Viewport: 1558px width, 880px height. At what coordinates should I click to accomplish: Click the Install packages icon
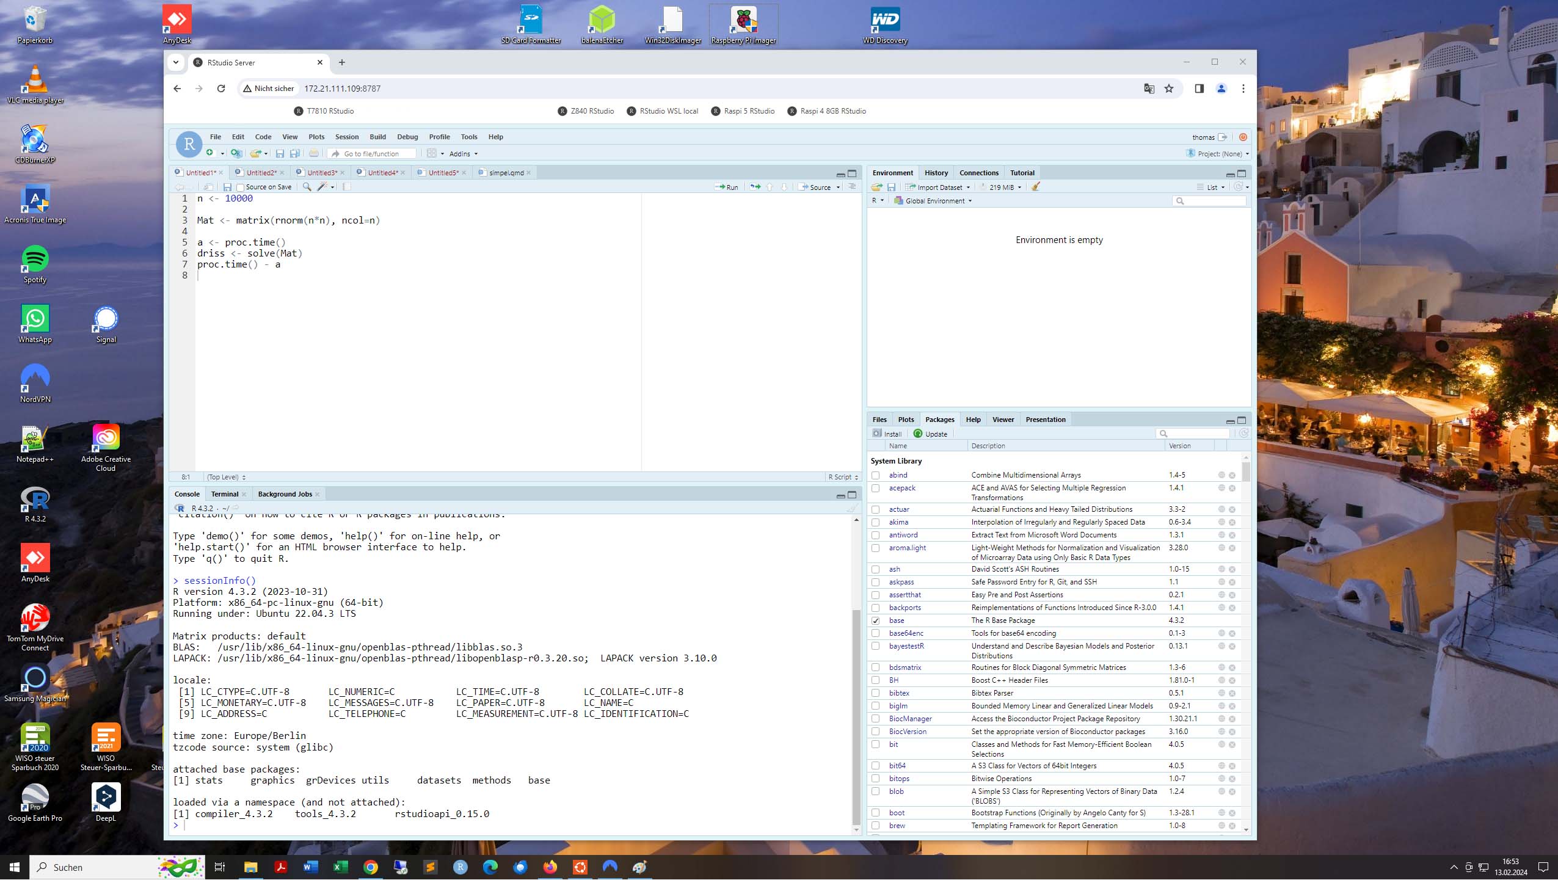tap(888, 434)
